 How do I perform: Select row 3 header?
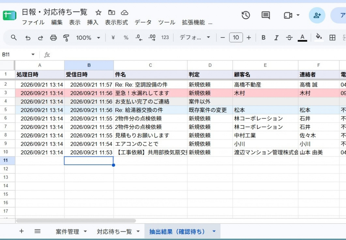[7, 93]
